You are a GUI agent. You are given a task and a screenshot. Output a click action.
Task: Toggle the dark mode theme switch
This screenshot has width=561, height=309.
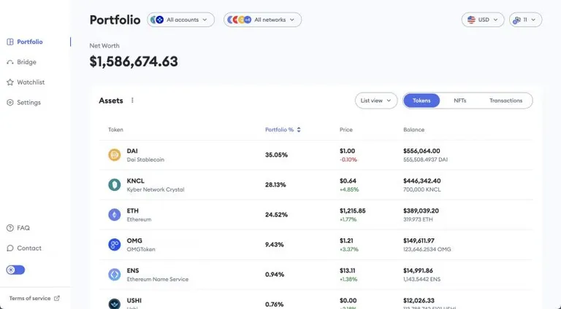pos(15,270)
